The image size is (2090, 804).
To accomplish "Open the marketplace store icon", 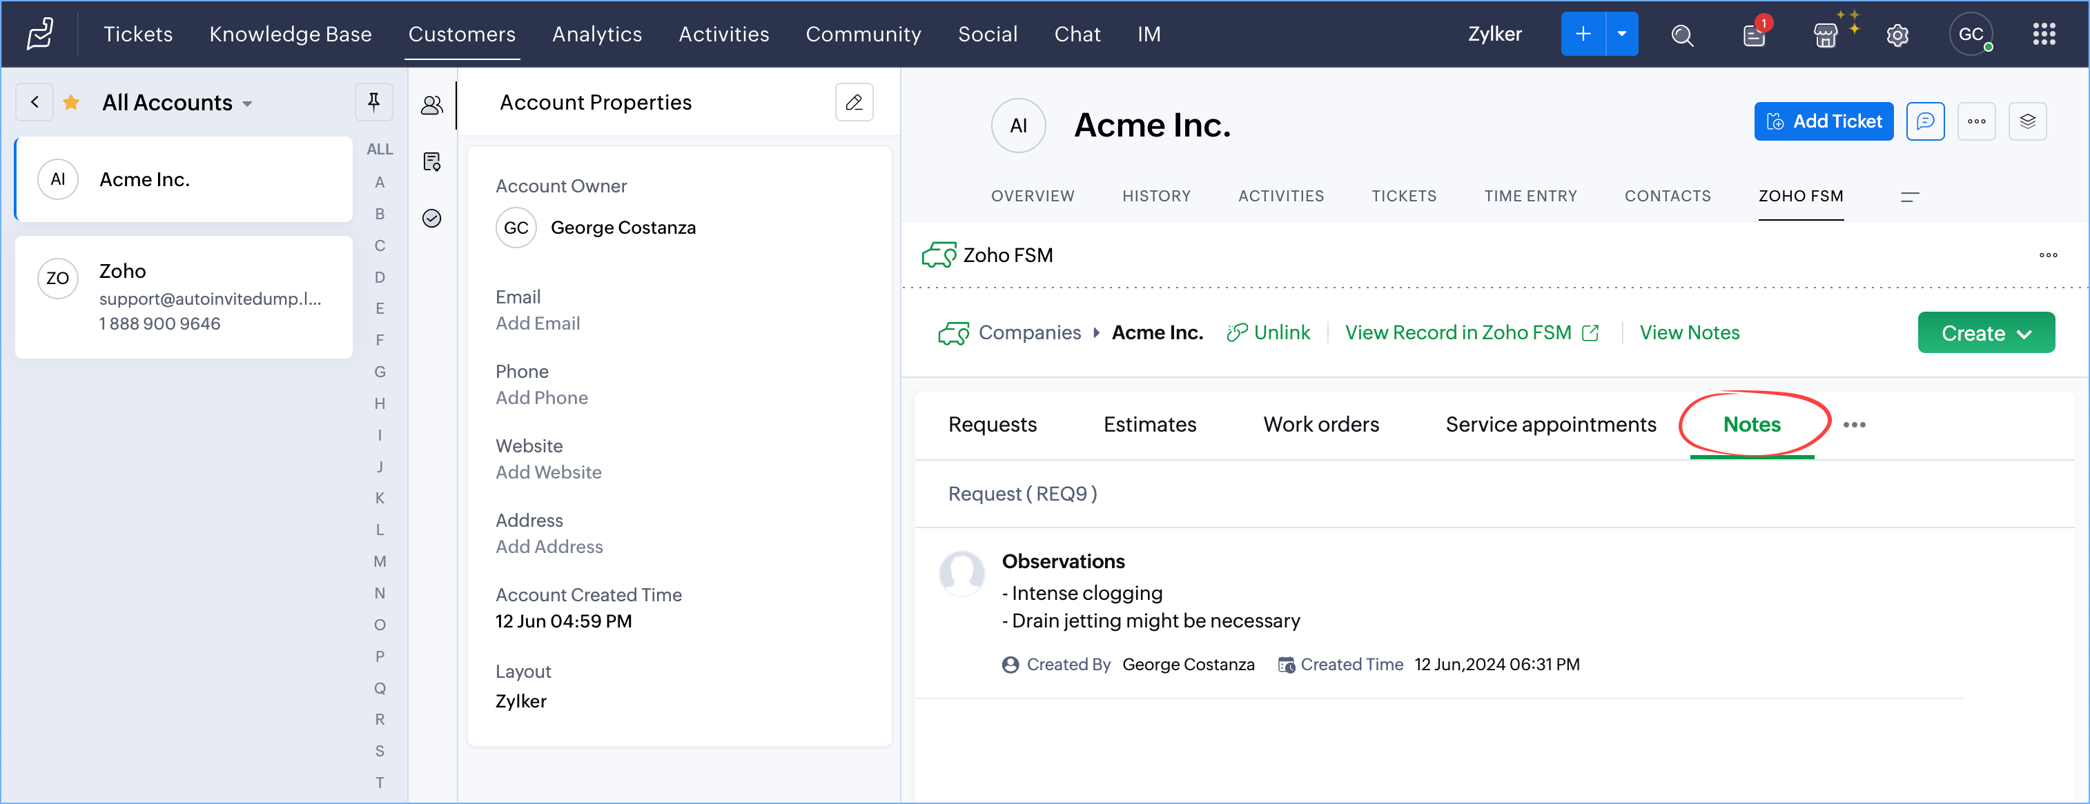I will [1825, 35].
